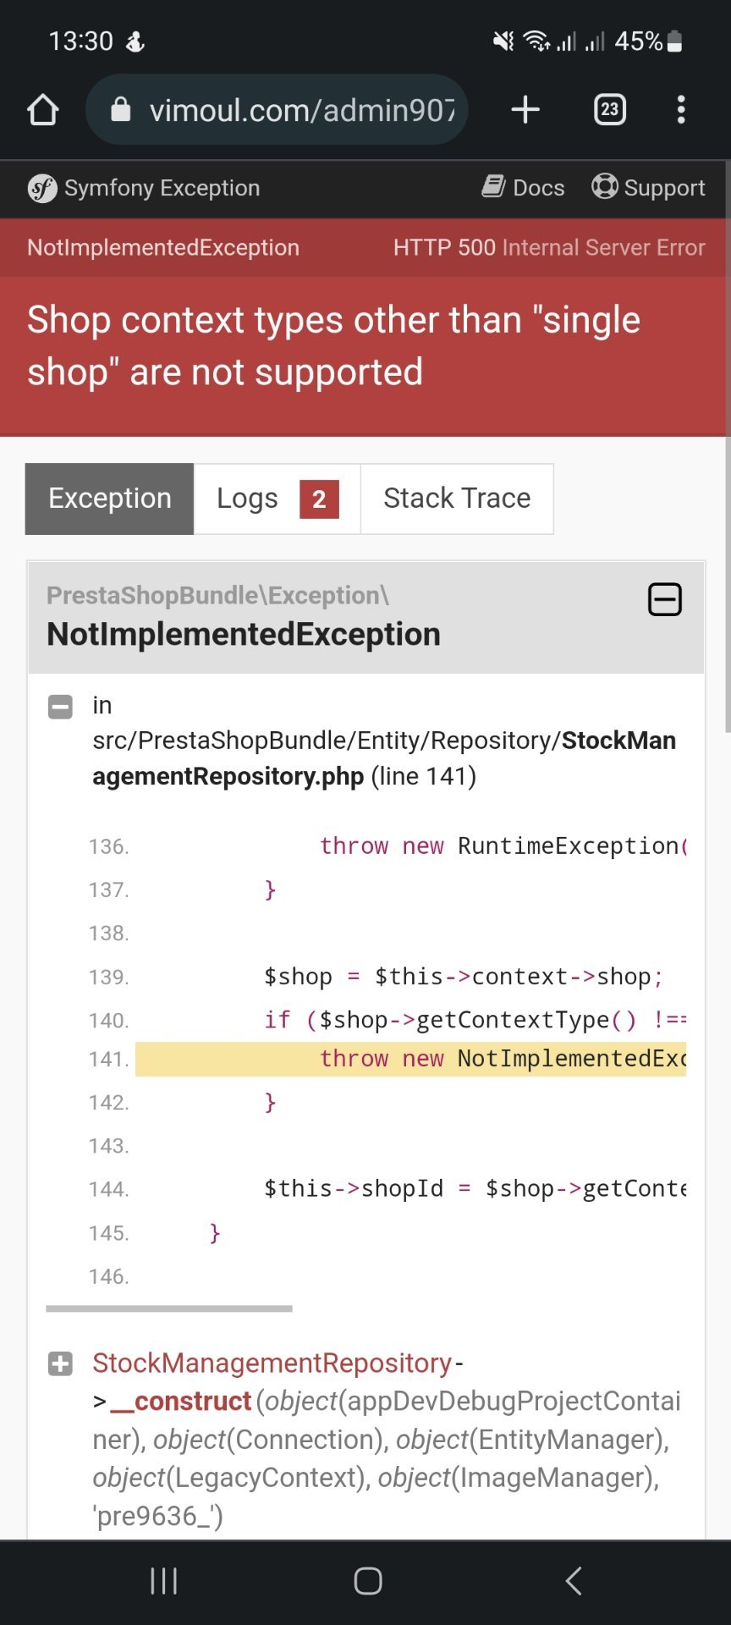This screenshot has height=1625, width=731.
Task: Expand the StockManagementRepository __construct trace
Action: [60, 1363]
